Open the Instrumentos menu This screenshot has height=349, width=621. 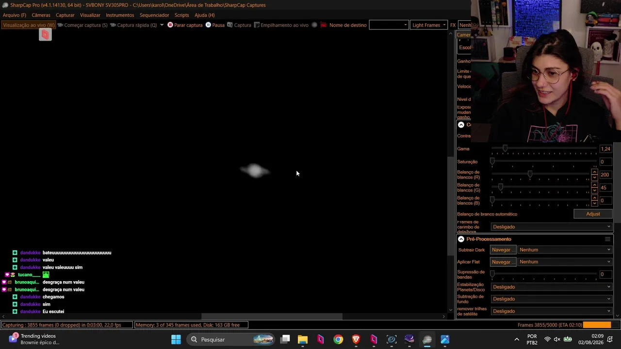point(120,15)
